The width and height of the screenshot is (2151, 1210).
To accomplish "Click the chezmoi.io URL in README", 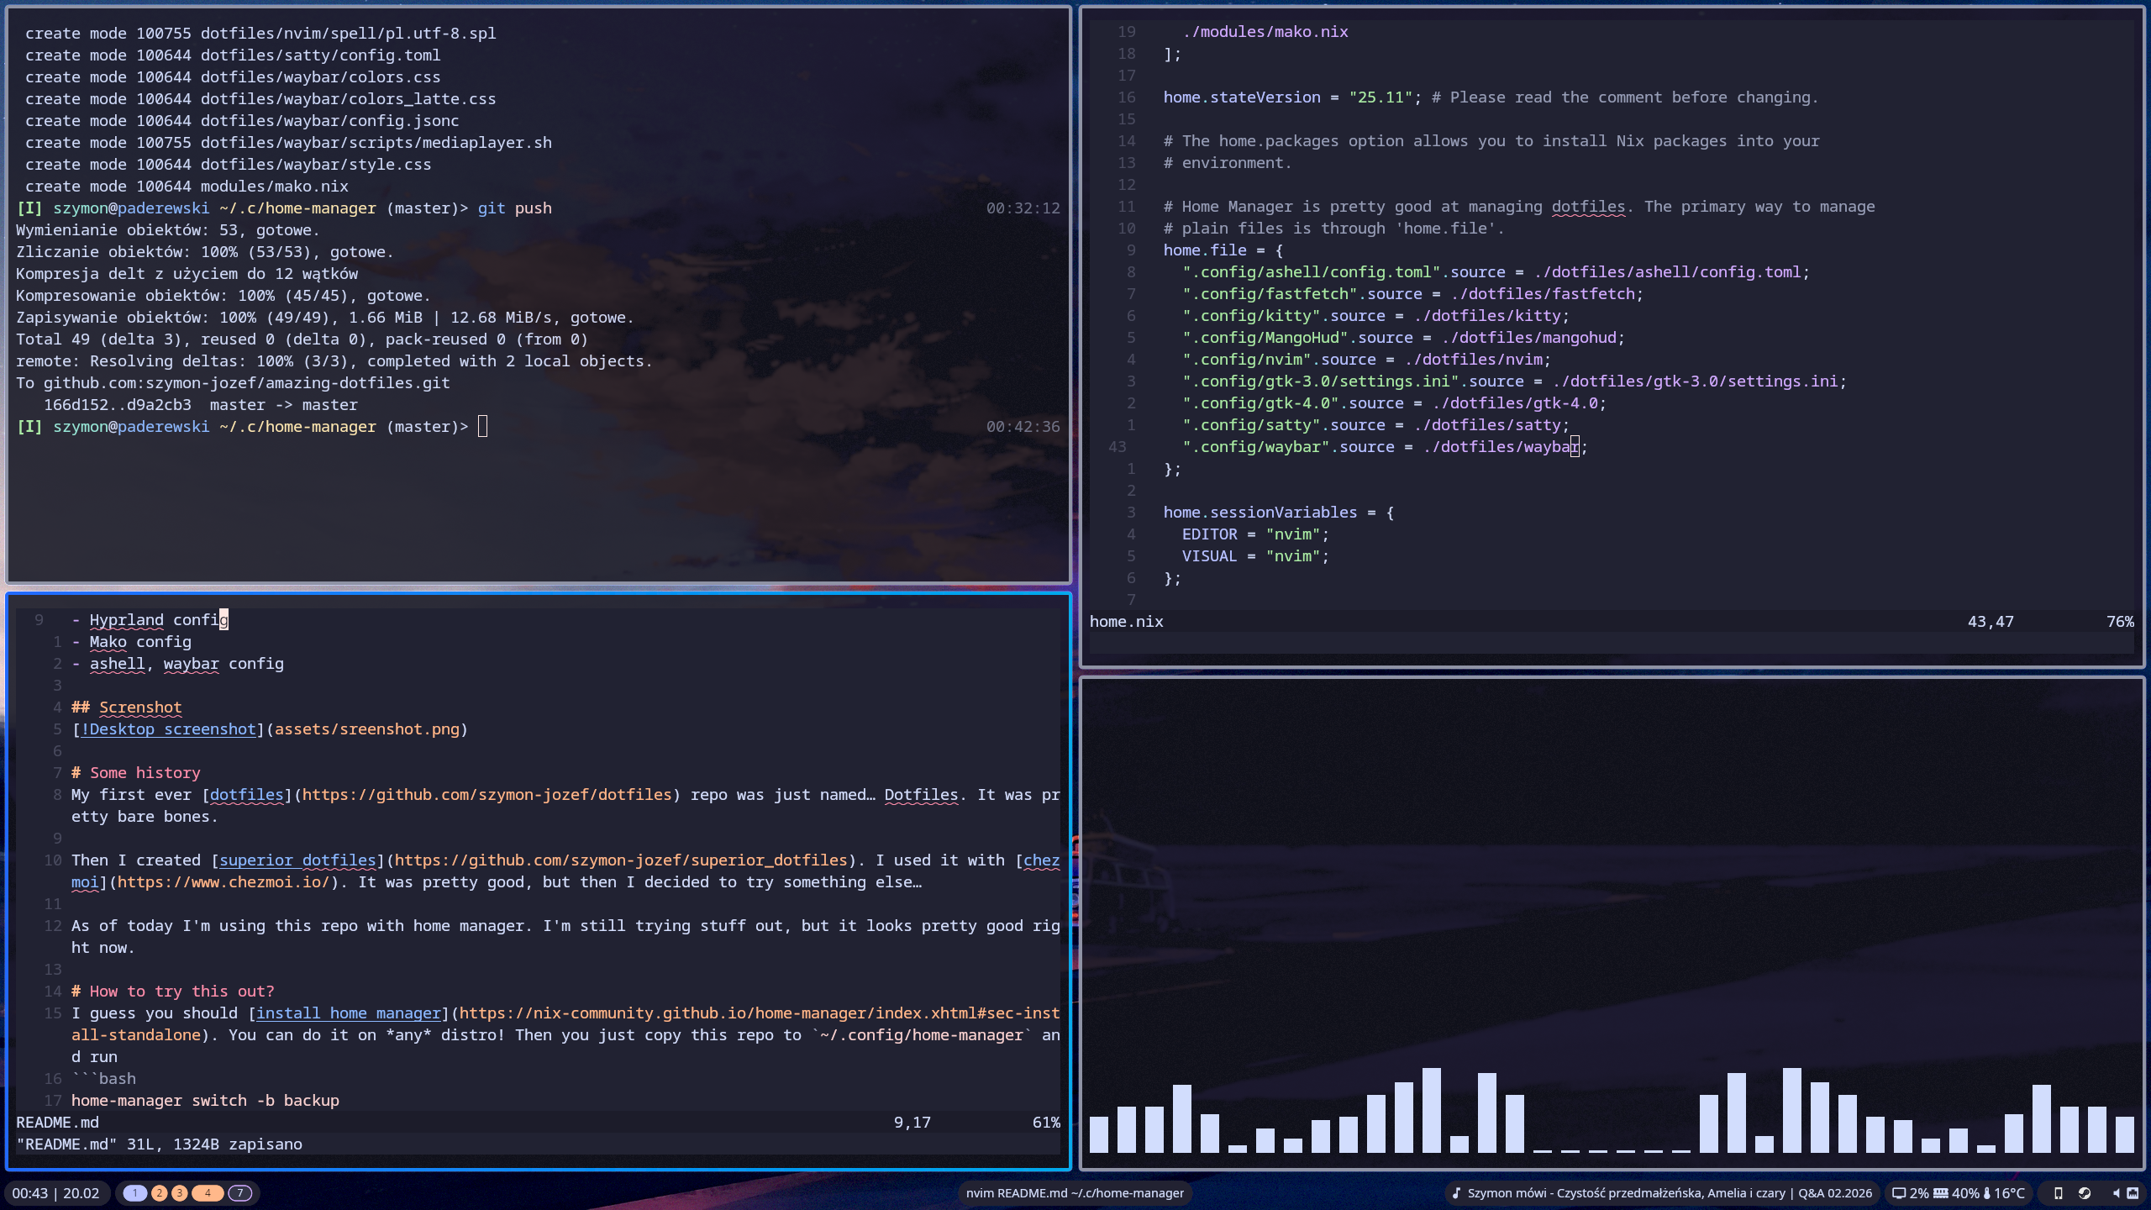I will pyautogui.click(x=224, y=881).
